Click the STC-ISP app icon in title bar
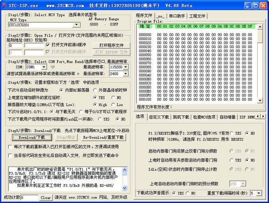This screenshot has width=269, height=203. point(4,5)
